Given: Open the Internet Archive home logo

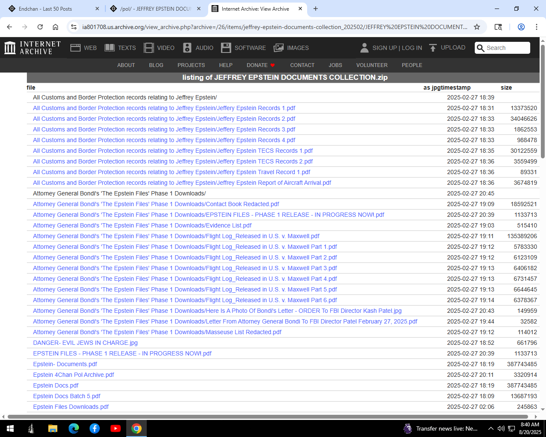Looking at the screenshot, I should [x=32, y=48].
